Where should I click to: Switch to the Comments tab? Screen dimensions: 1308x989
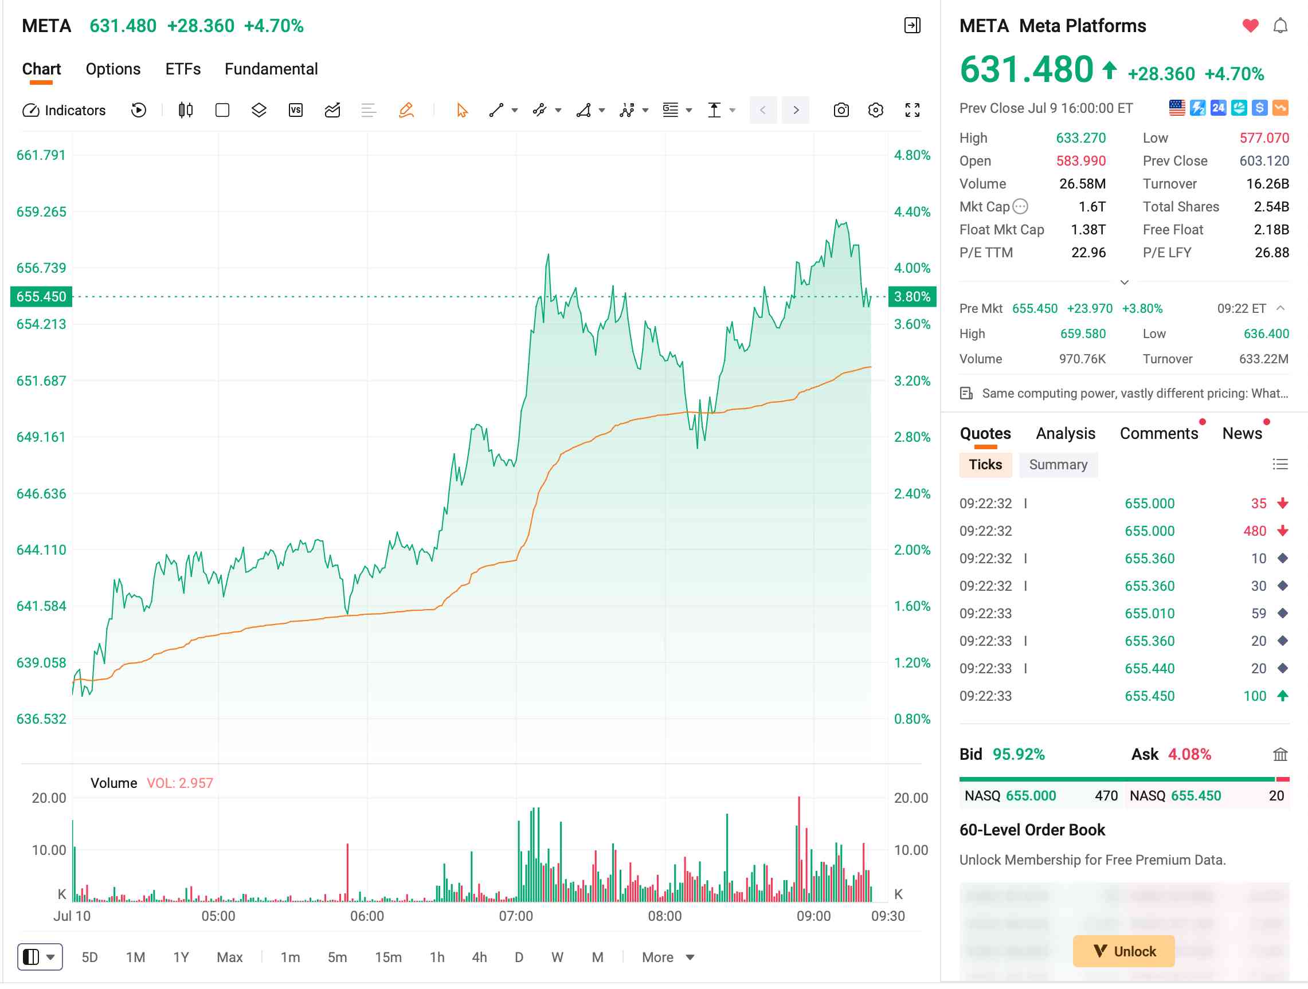pos(1158,433)
